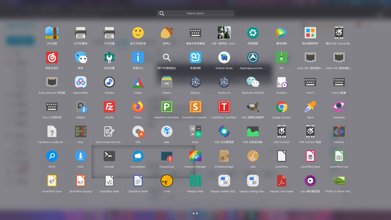Open Evolution mail client

(x=281, y=82)
